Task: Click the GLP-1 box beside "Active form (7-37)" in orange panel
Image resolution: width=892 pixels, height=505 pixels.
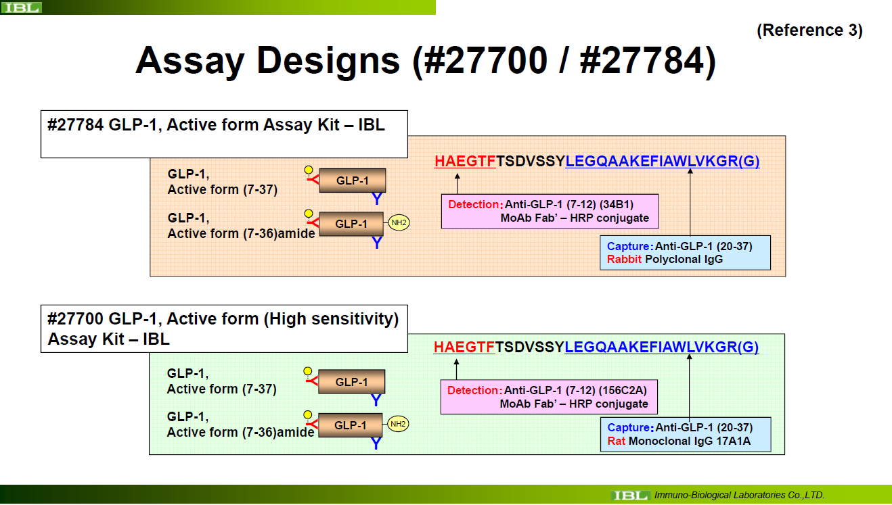Action: click(x=352, y=181)
